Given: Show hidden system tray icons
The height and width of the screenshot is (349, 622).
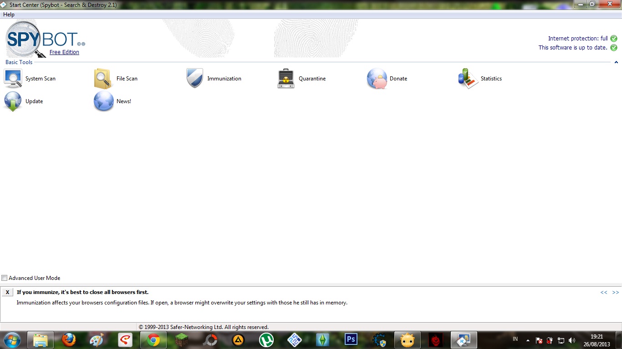Looking at the screenshot, I should pyautogui.click(x=527, y=340).
